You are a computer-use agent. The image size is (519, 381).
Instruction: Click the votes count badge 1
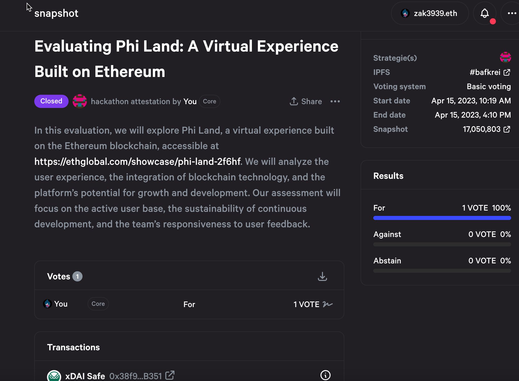pyautogui.click(x=77, y=276)
